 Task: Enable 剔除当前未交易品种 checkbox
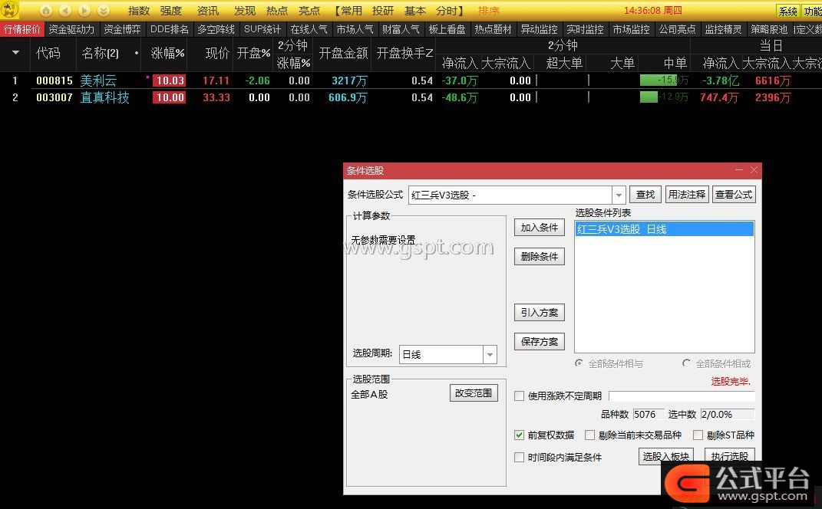tap(589, 435)
